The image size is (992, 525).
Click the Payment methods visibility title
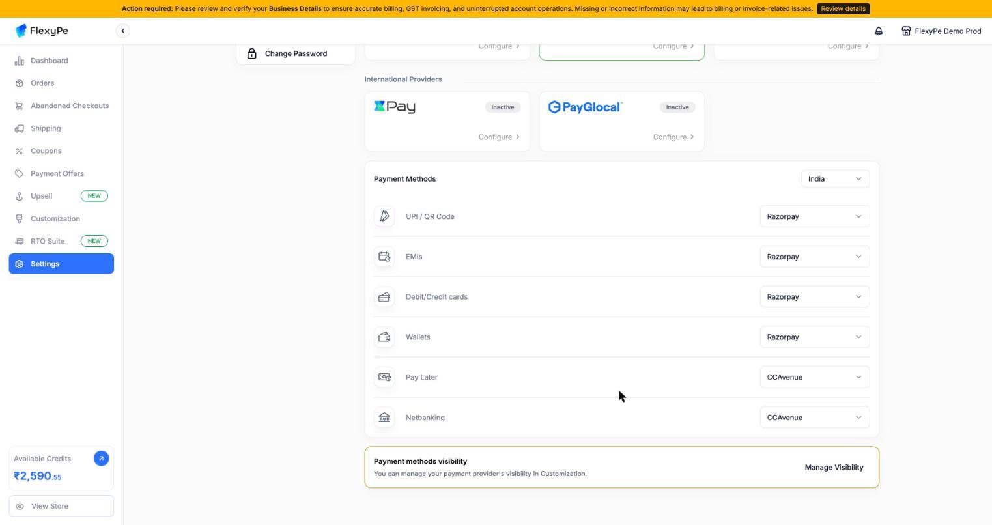[421, 461]
